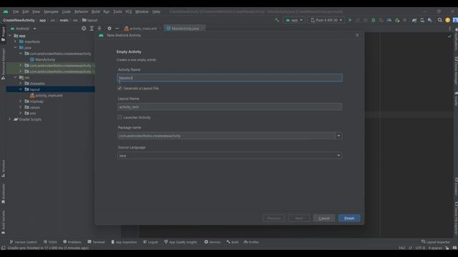458x257 pixels.
Task: Click the Make Project hammer icon
Action: click(x=277, y=20)
